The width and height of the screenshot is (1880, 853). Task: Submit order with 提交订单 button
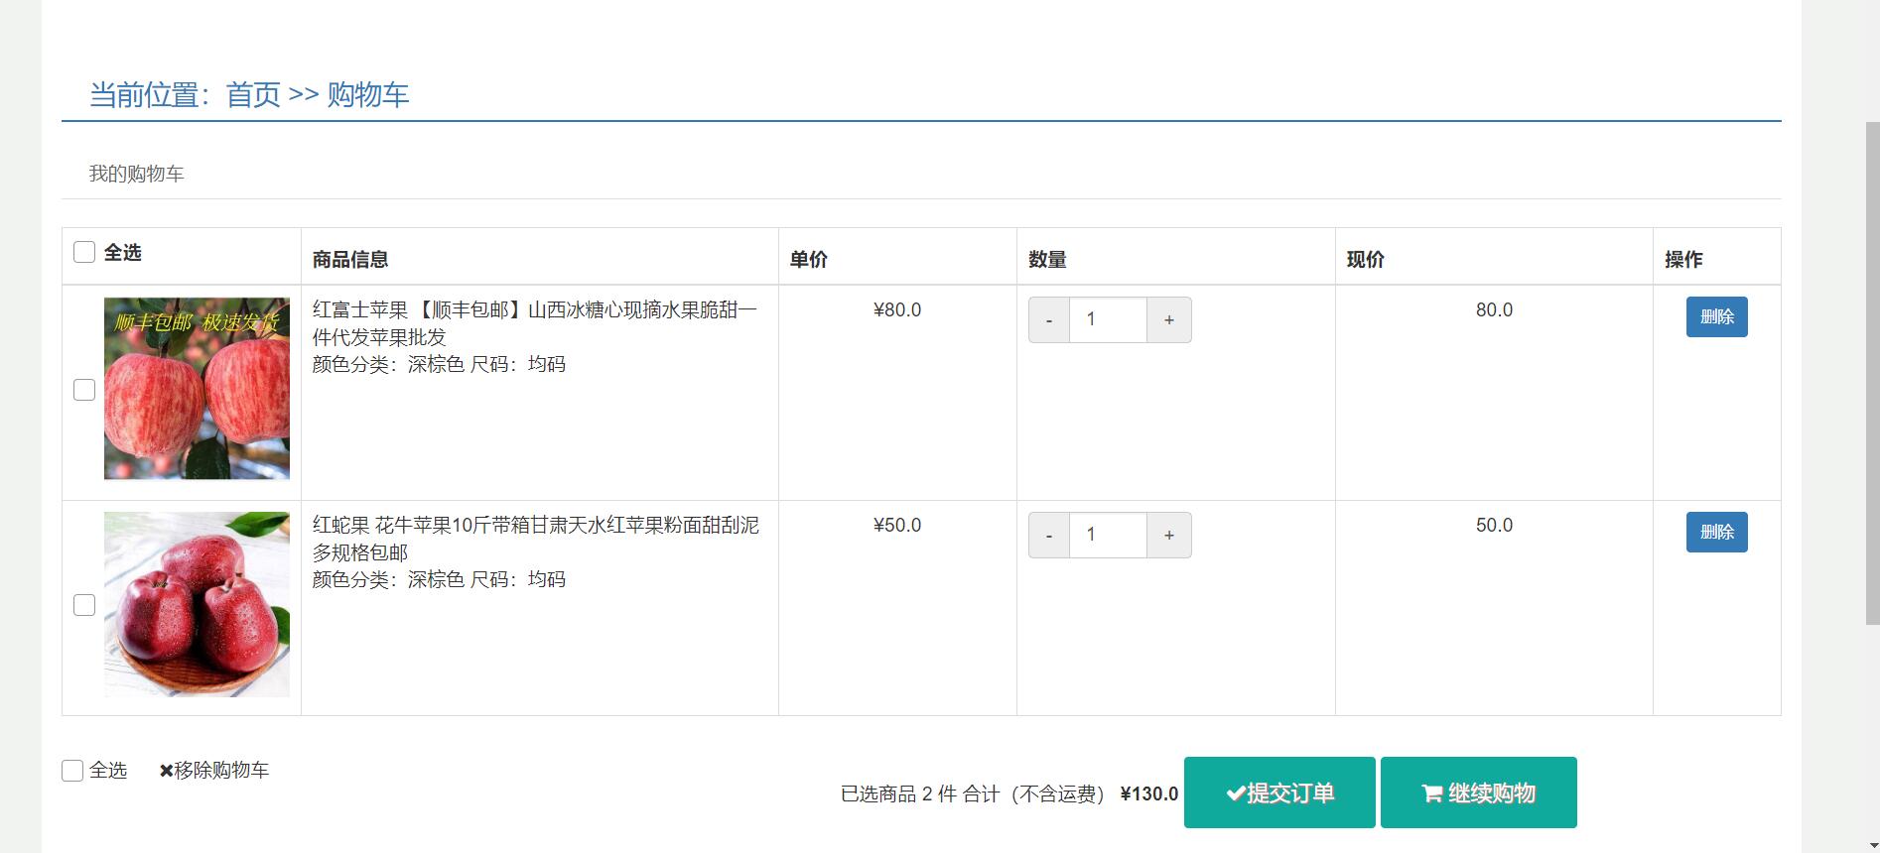(x=1279, y=792)
